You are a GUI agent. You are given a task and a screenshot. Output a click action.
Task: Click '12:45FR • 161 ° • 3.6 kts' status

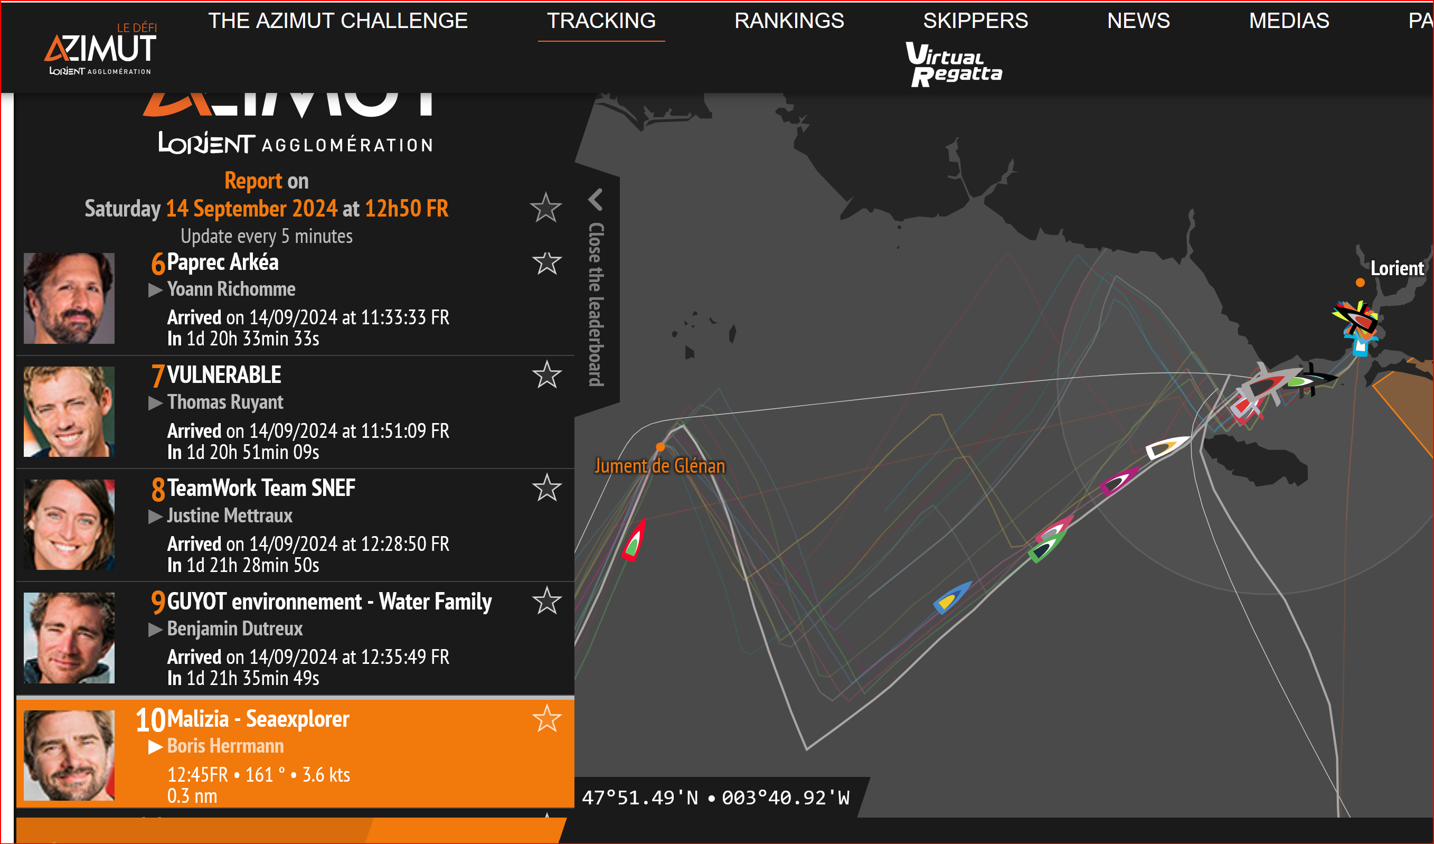pos(258,775)
